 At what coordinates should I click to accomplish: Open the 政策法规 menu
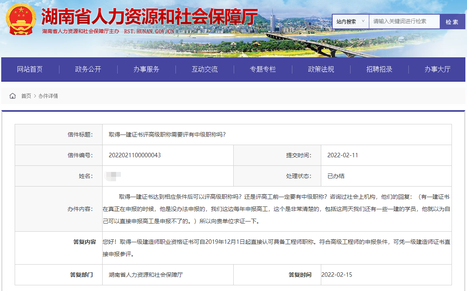pos(321,69)
